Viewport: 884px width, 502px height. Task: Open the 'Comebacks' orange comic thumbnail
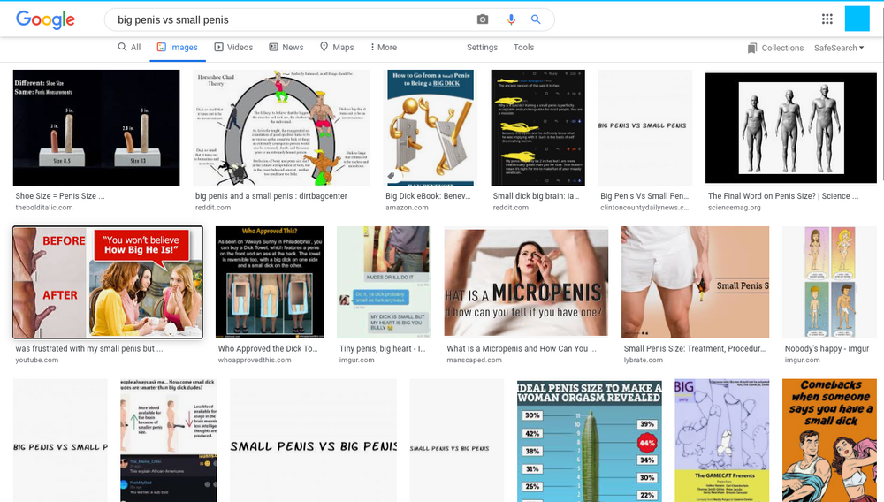[829, 441]
